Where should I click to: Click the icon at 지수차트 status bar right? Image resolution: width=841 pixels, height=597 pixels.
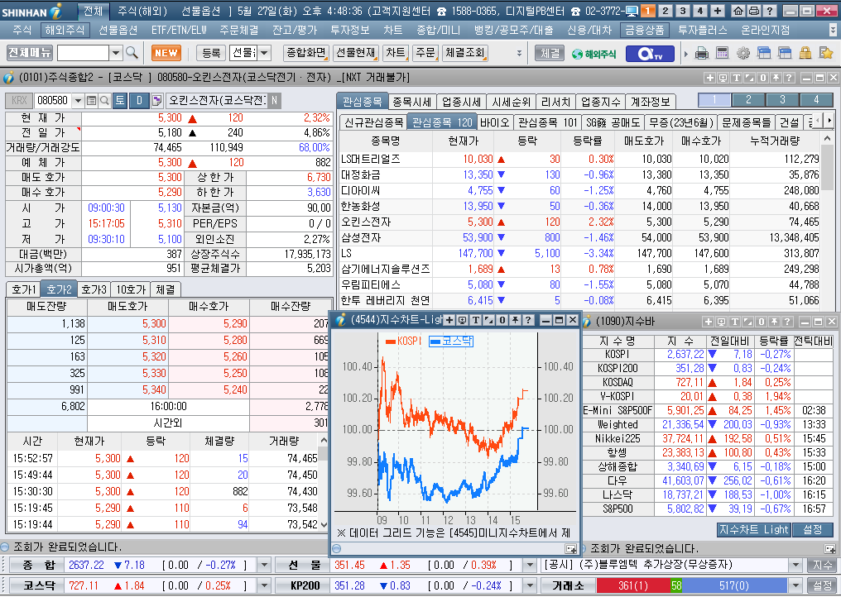(x=570, y=549)
